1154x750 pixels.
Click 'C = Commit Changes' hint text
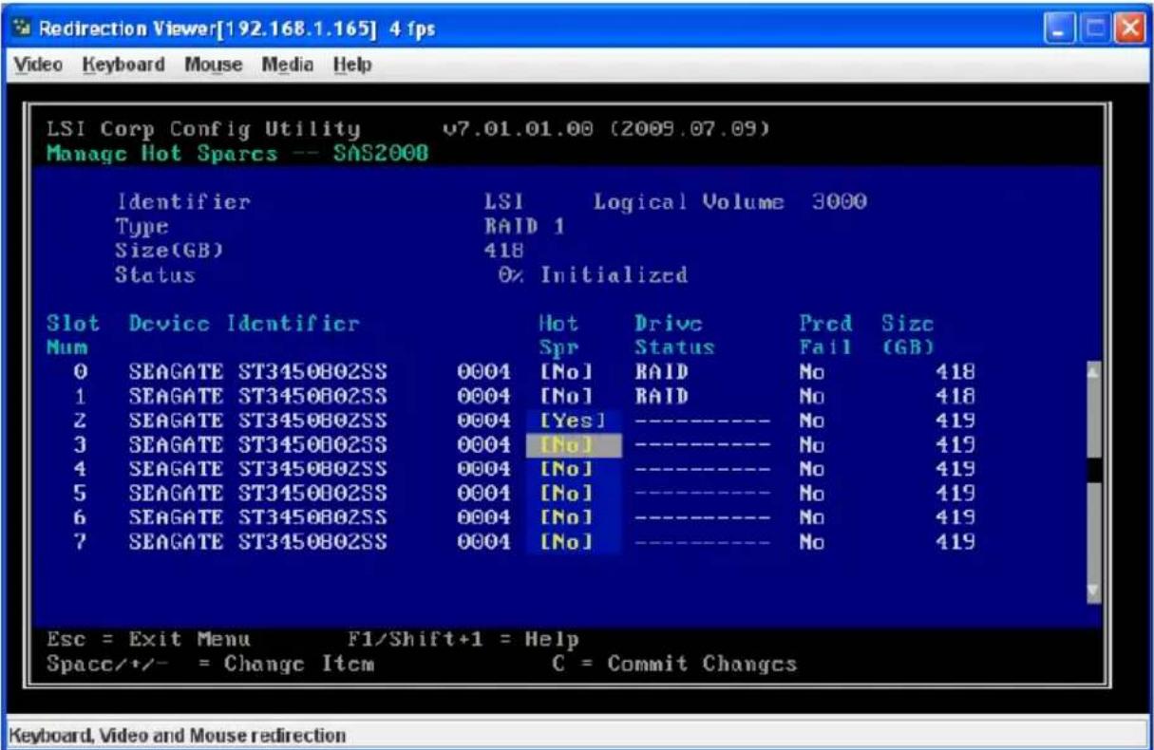pyautogui.click(x=673, y=663)
